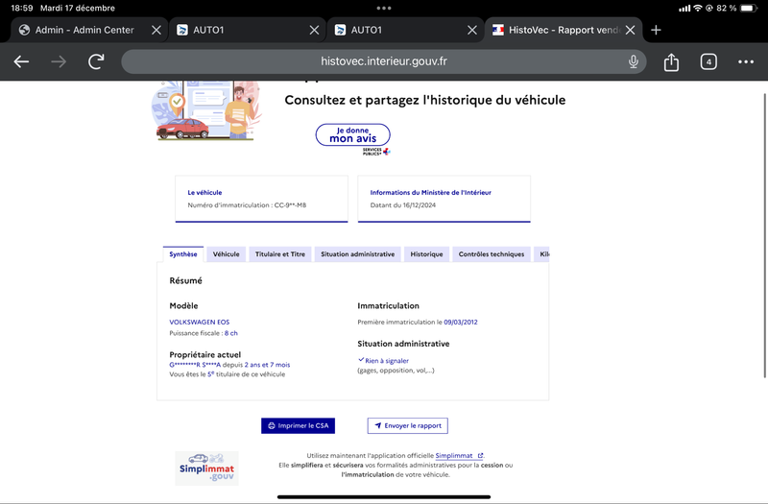768x504 pixels.
Task: Tap the Wi-Fi icon in status bar
Action: point(698,8)
